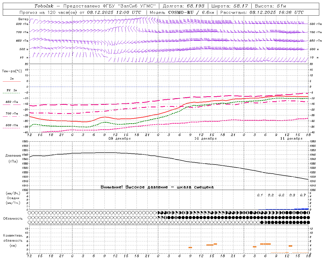The image size is (323, 258).
Task: Click the "(км)" unit under convective cloudiness
Action: 13,245
